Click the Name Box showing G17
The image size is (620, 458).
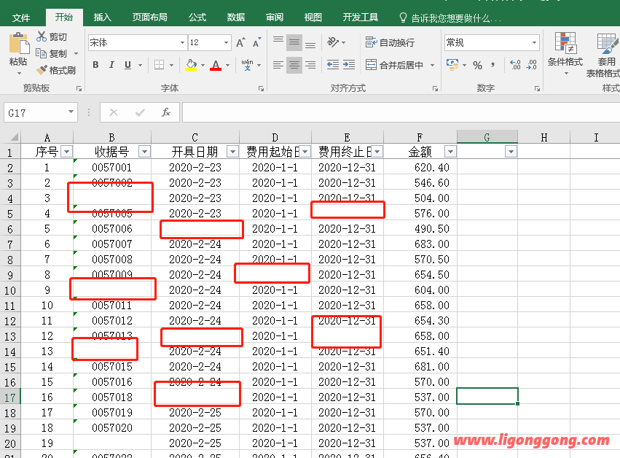(x=41, y=112)
